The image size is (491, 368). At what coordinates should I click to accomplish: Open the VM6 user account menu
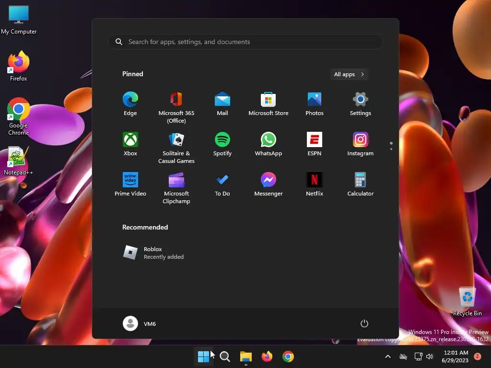click(140, 323)
